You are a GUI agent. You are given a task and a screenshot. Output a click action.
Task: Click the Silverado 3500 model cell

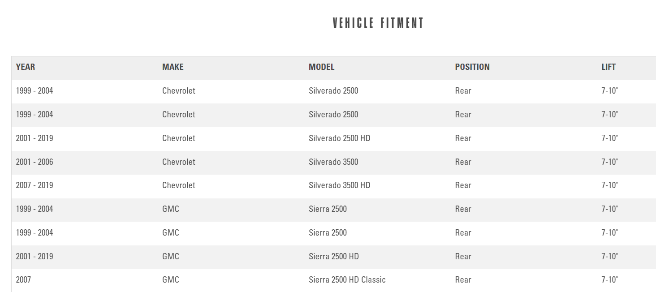(333, 162)
